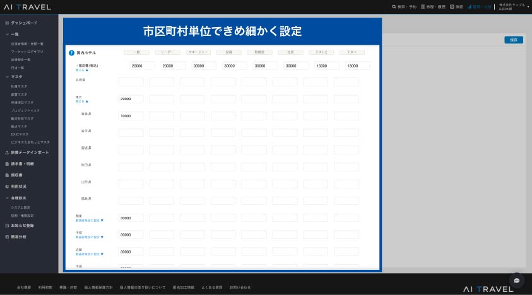Open お問い合わせ footer link

coord(240,287)
